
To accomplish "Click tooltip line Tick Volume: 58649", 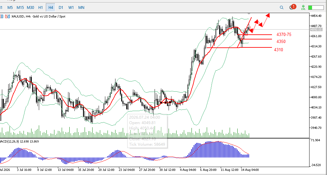I will point(147,144).
